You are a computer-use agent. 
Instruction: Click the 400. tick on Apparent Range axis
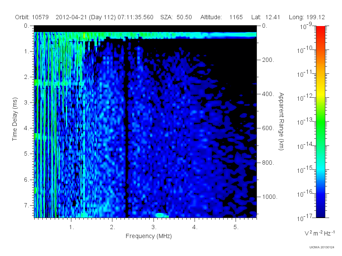268,94
